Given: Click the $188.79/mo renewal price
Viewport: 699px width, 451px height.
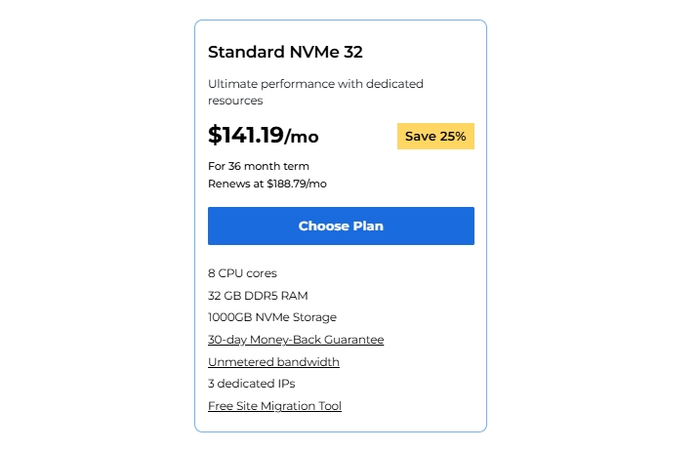Looking at the screenshot, I should point(297,184).
